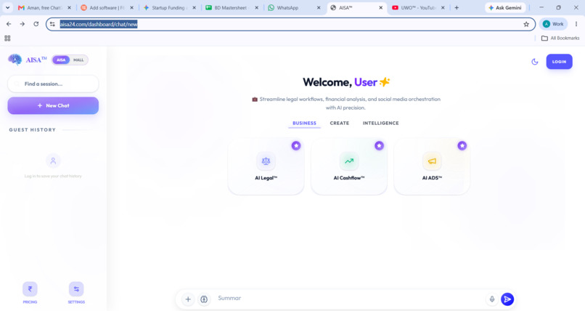Send message with the paper plane button
This screenshot has height=311, width=585.
click(x=507, y=299)
